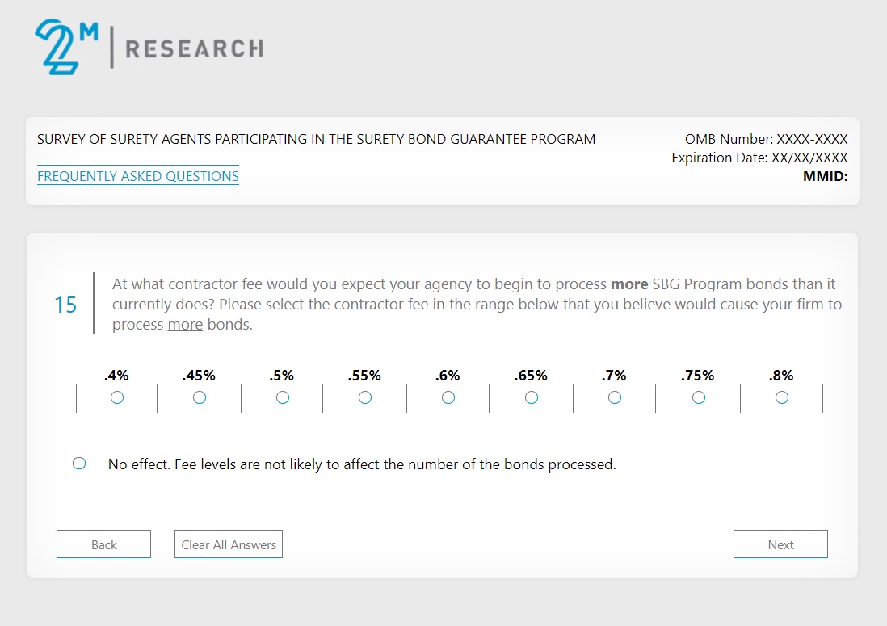887x626 pixels.
Task: Click the survey title heading text
Action: pos(316,139)
